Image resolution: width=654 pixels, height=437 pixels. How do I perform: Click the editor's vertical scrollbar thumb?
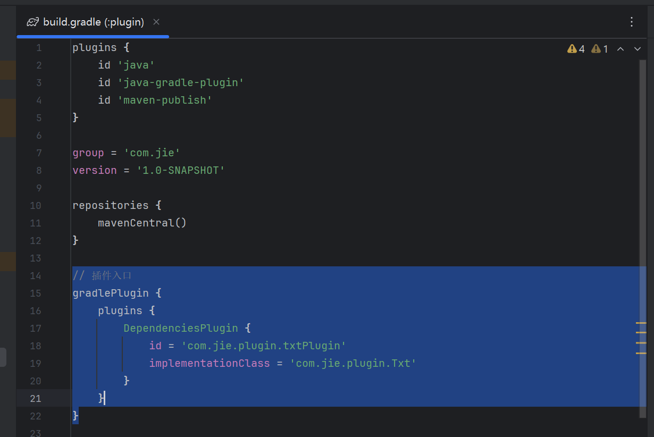[x=643, y=239]
